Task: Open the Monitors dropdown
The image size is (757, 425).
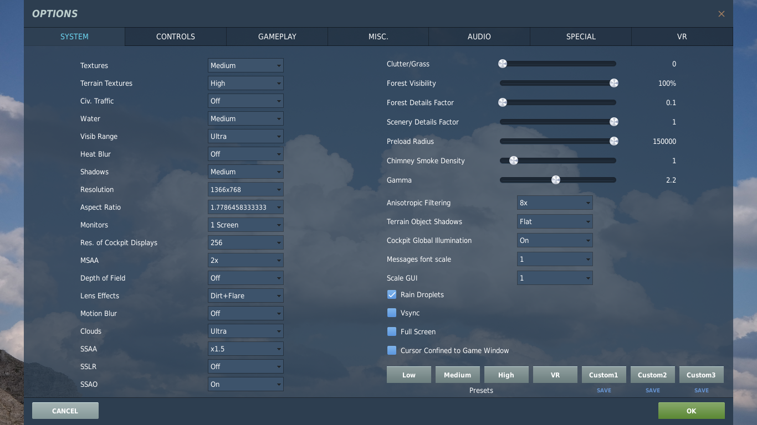Action: 245,225
